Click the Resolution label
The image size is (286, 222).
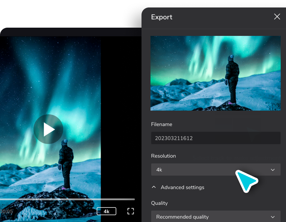point(164,156)
